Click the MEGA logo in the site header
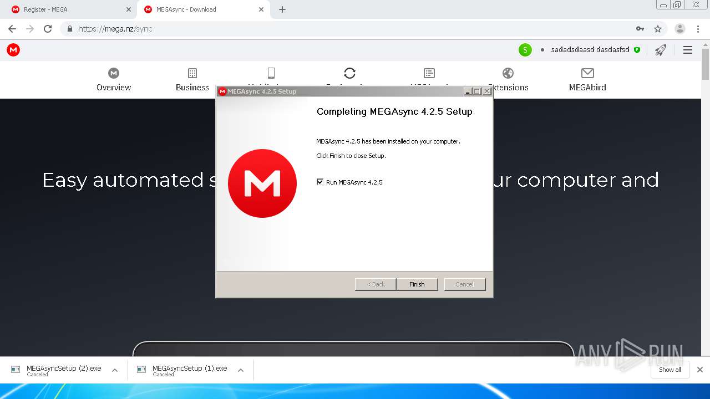This screenshot has height=399, width=710. 13,50
